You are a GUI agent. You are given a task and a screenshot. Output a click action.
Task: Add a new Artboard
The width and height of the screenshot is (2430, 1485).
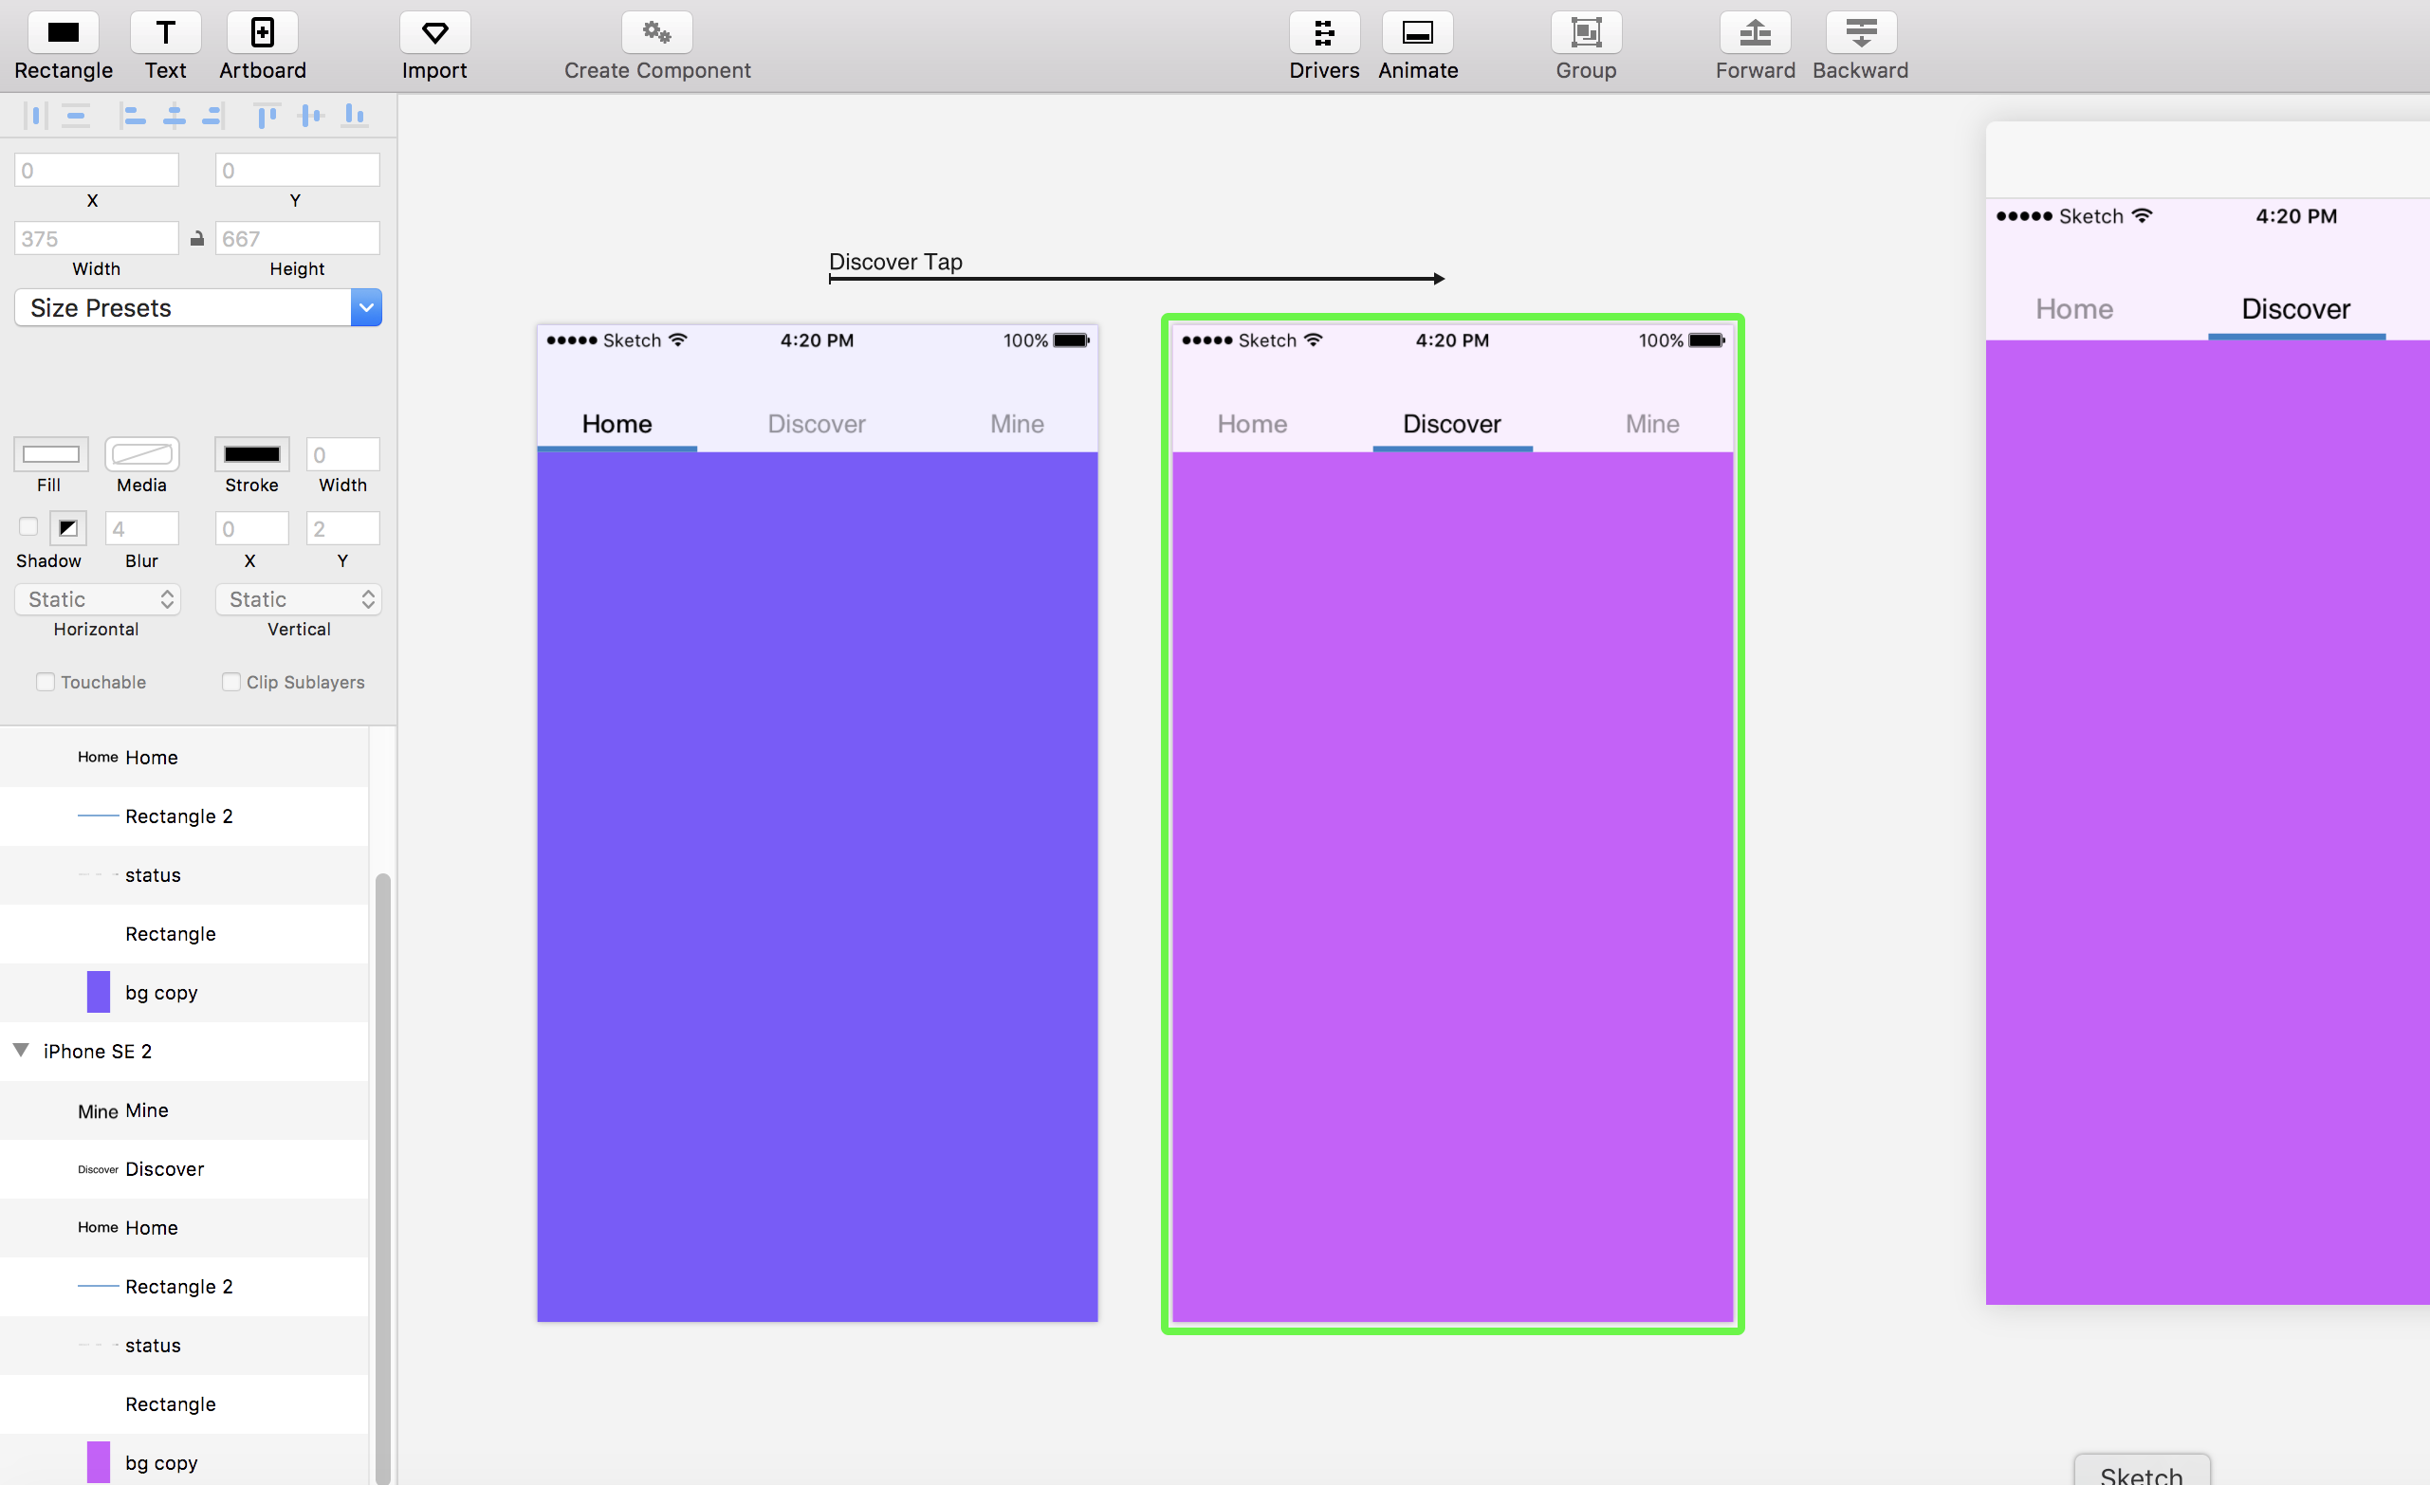[263, 32]
